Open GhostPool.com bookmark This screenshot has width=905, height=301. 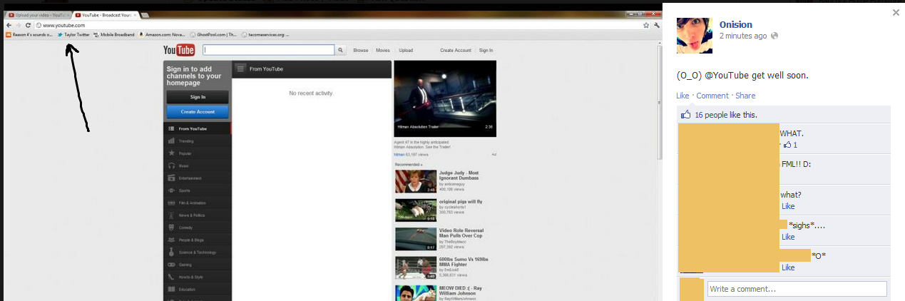tap(214, 34)
